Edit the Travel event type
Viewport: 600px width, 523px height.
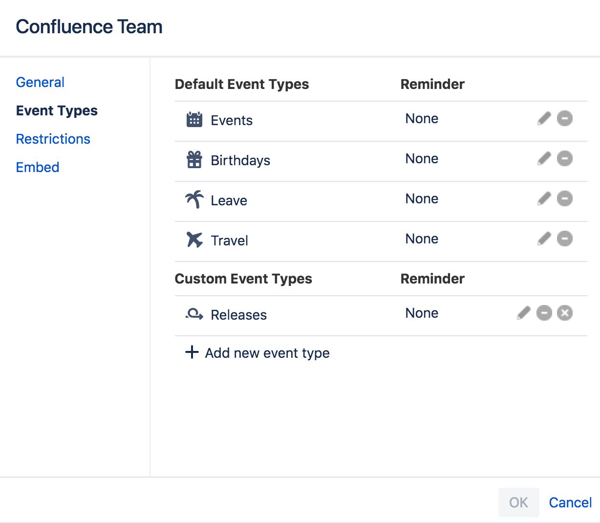tap(544, 239)
